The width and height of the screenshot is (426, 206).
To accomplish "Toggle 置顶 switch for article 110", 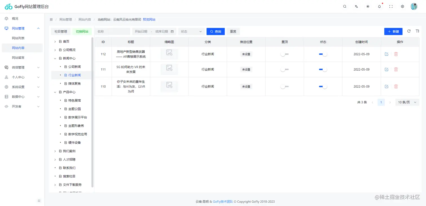I will [x=285, y=87].
